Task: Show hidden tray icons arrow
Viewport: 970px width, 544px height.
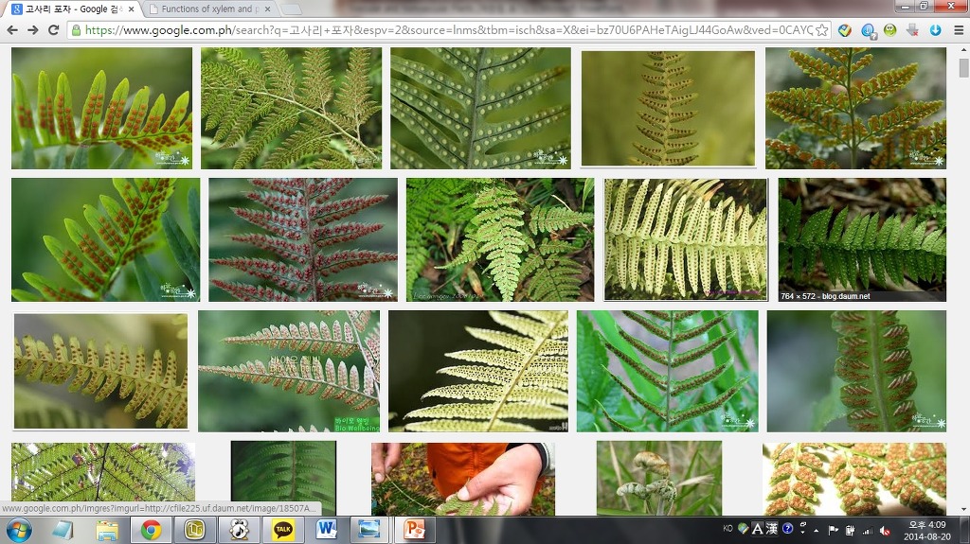Action: [817, 531]
